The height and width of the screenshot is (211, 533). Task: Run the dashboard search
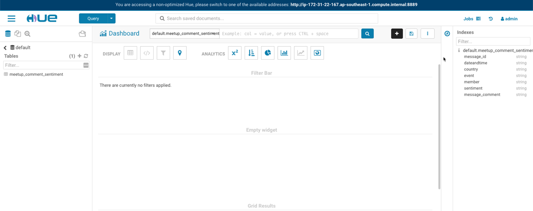point(368,33)
